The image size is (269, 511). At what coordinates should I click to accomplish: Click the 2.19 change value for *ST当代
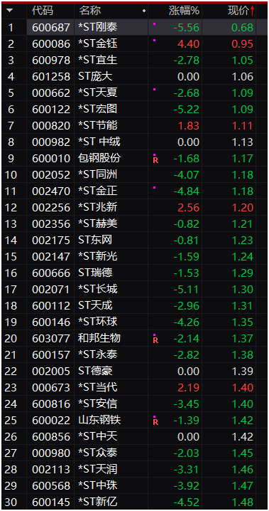pos(188,387)
